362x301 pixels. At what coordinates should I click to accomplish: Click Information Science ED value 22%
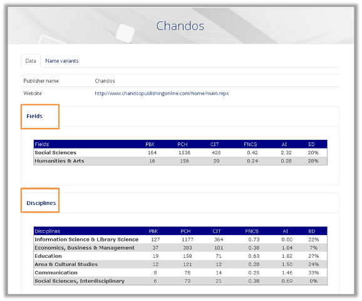[314, 240]
